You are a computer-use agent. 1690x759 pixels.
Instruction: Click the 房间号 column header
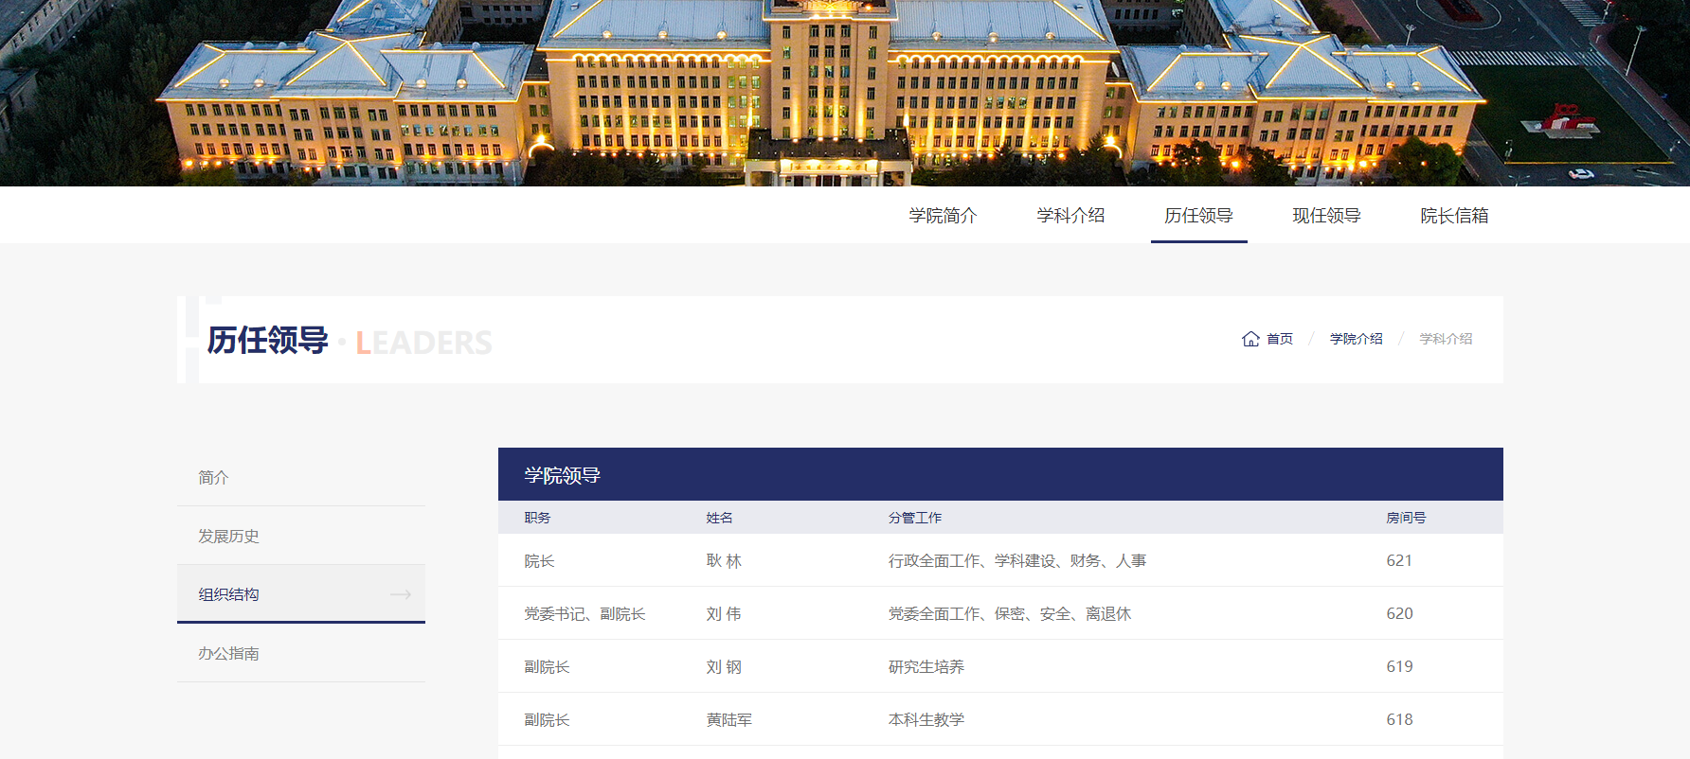(x=1406, y=518)
